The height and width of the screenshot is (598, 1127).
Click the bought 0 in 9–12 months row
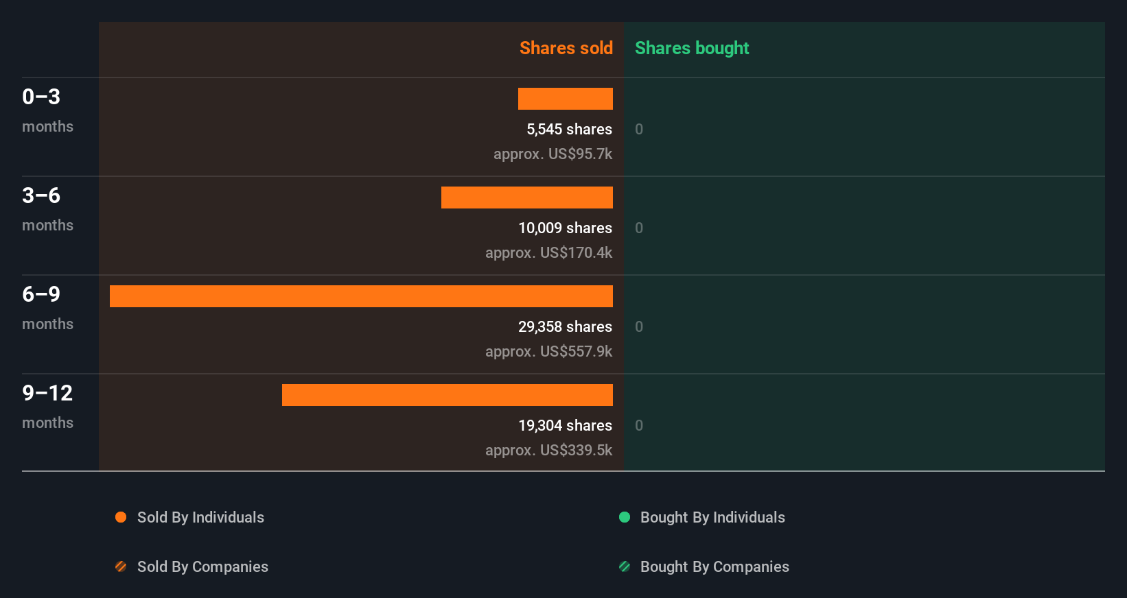pyautogui.click(x=639, y=425)
